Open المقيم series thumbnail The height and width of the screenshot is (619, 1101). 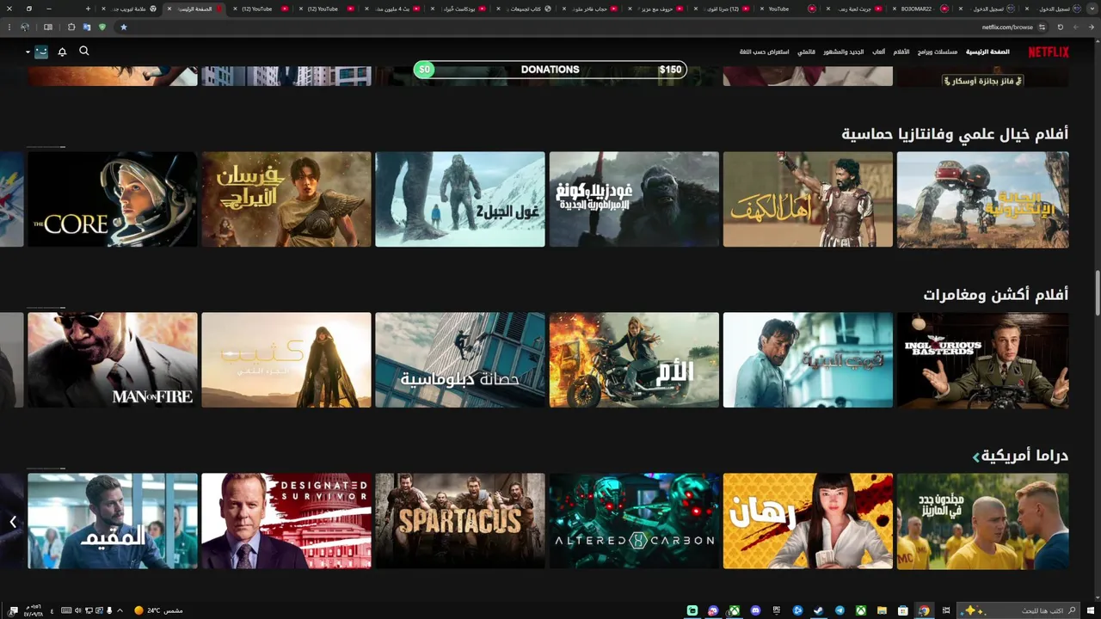click(x=113, y=521)
